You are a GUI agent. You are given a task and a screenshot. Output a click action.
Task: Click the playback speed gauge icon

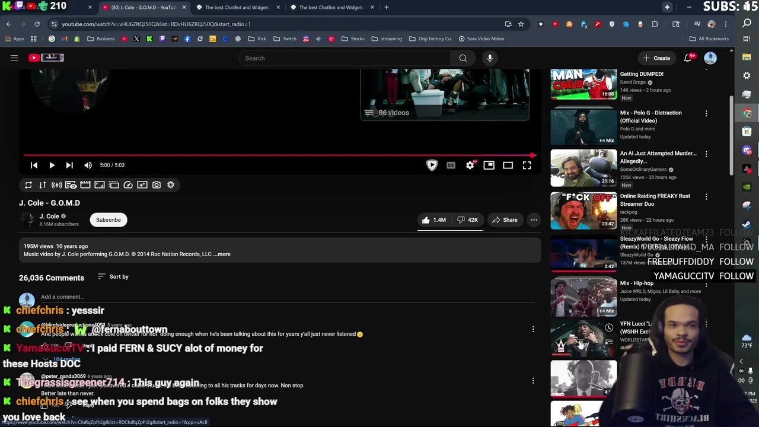[x=128, y=185]
